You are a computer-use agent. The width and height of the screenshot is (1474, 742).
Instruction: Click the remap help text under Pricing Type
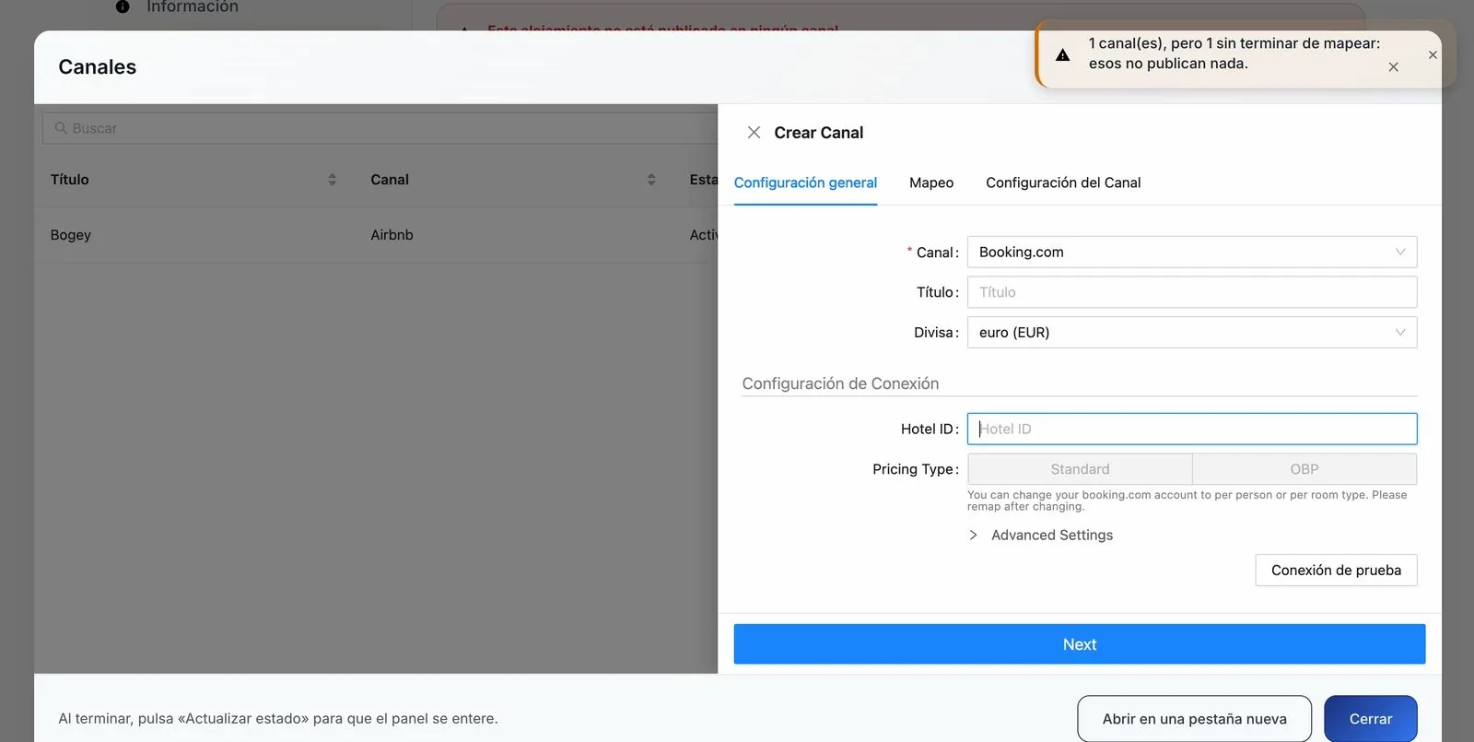pyautogui.click(x=1187, y=501)
